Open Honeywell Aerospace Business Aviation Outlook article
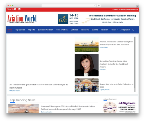Viewport: 145px width, 122px height. (x=68, y=108)
